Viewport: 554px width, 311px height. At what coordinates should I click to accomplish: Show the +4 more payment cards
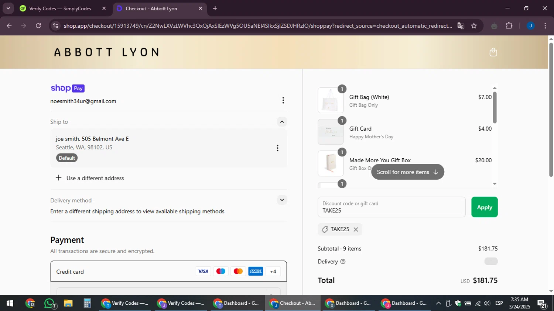(x=273, y=271)
